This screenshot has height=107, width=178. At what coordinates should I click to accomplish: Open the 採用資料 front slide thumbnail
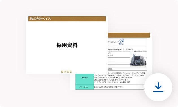pyautogui.click(x=67, y=45)
